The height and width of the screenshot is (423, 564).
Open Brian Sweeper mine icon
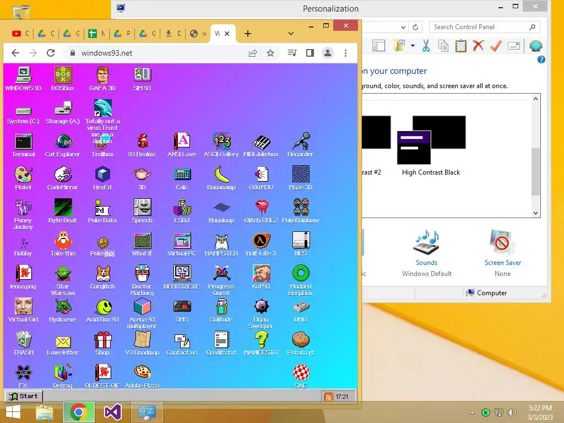[261, 313]
